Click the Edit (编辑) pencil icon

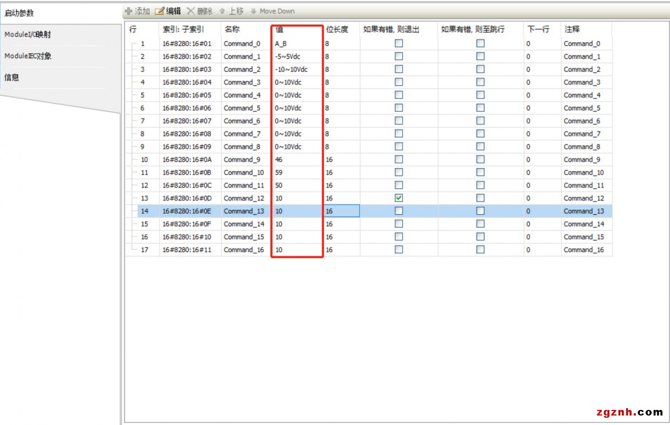click(160, 11)
